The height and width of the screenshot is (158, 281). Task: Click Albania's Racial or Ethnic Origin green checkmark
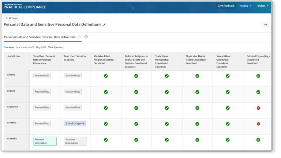point(106,76)
